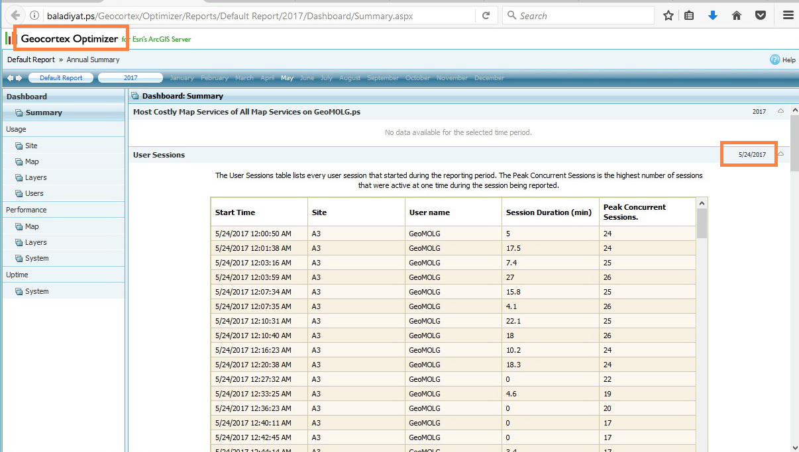Collapse the User Sessions panel
The image size is (799, 452).
(x=780, y=154)
